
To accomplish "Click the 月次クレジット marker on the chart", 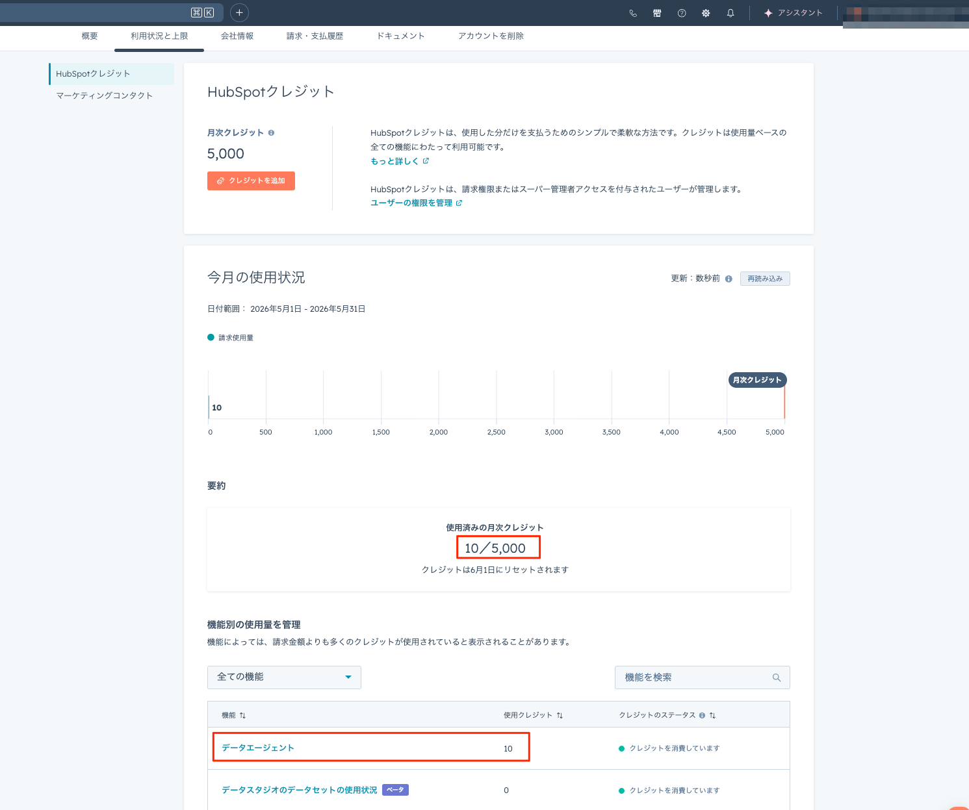I will click(758, 380).
